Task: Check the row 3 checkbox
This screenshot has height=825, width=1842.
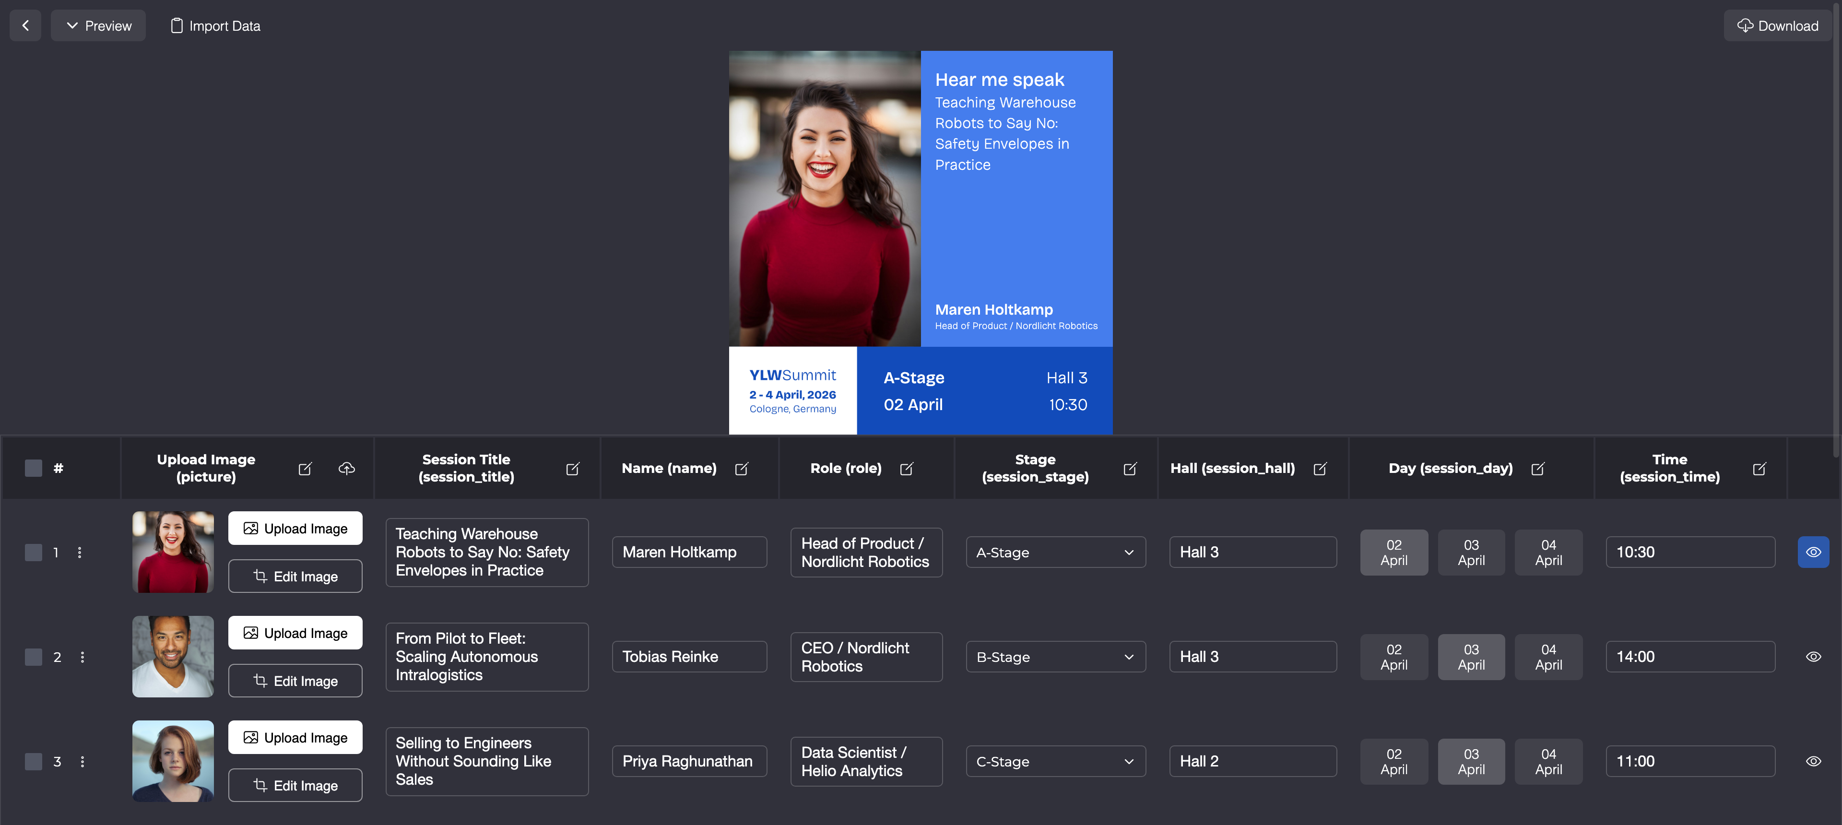Action: click(34, 761)
